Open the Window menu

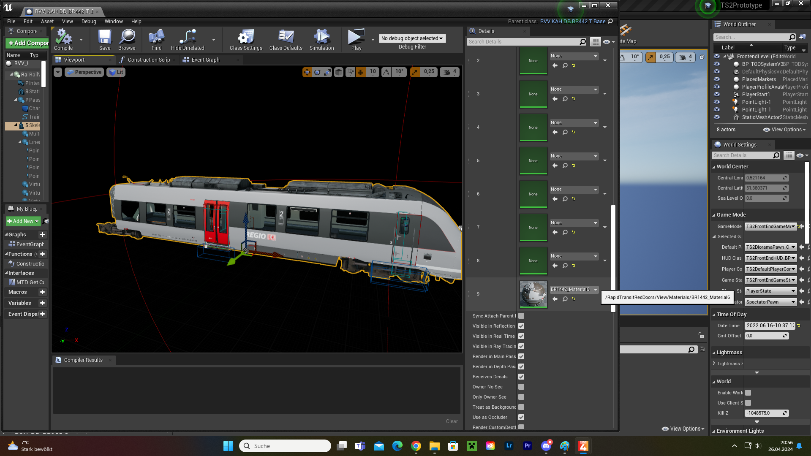click(114, 22)
